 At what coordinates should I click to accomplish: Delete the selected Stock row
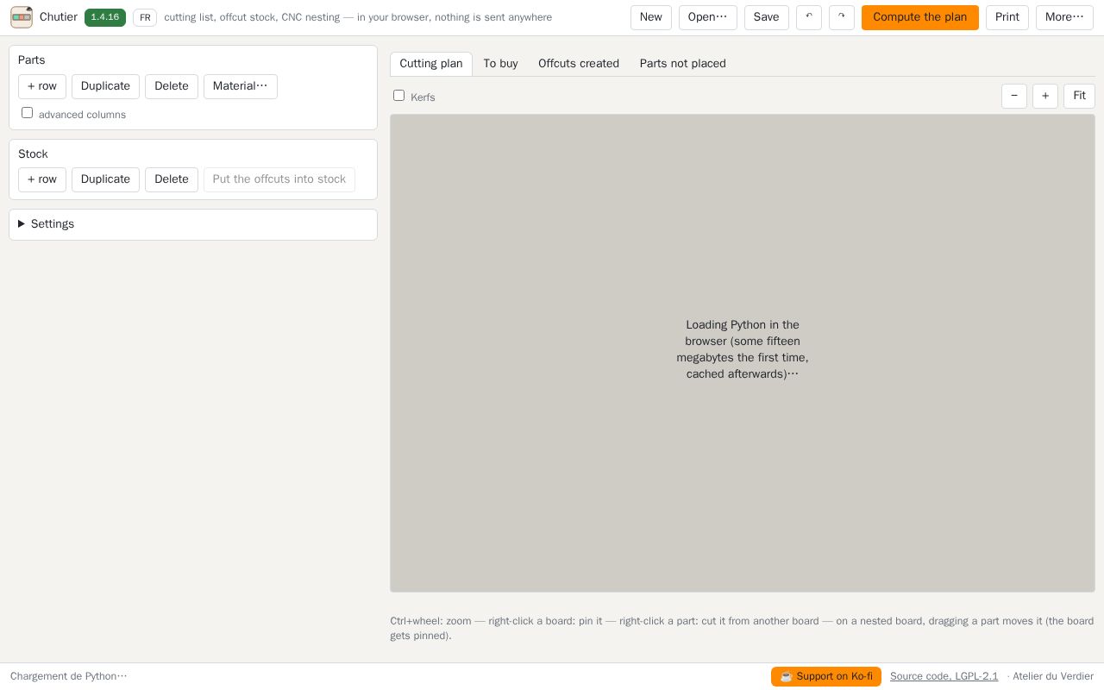pyautogui.click(x=172, y=179)
